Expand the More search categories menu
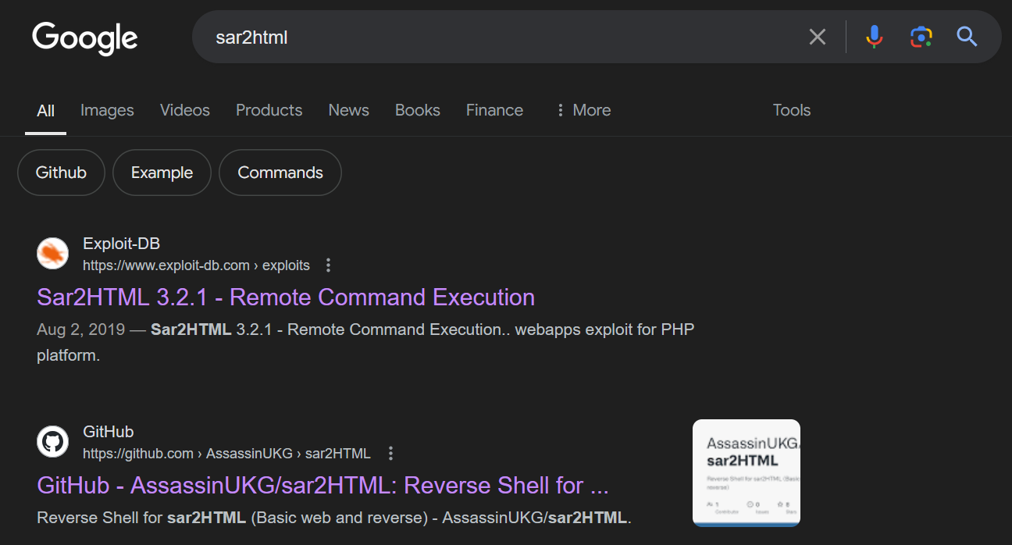The width and height of the screenshot is (1012, 545). 583,110
